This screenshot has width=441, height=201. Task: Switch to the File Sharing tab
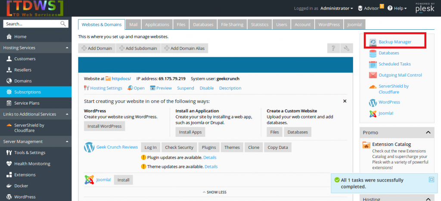(232, 25)
